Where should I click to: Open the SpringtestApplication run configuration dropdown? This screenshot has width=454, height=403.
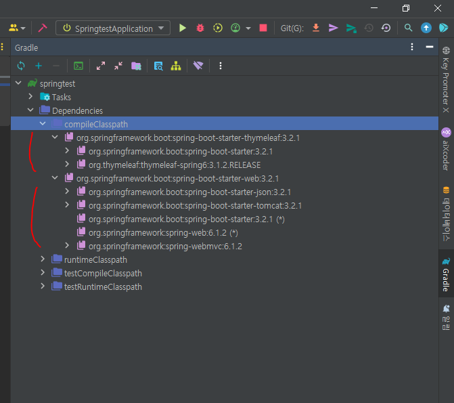pos(113,28)
